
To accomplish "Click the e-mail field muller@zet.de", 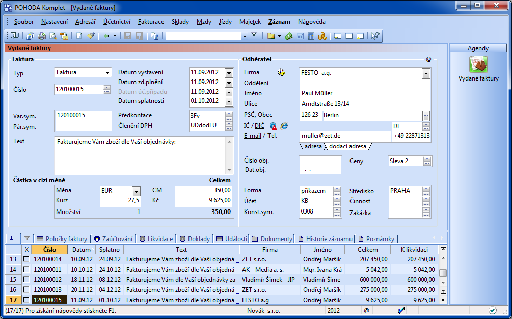I will 345,136.
